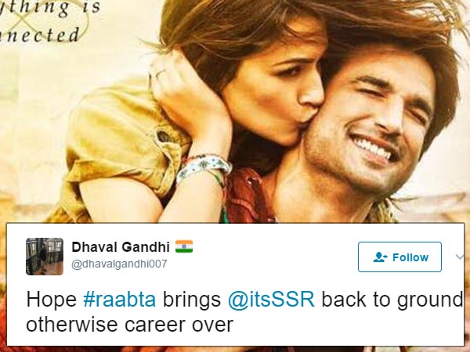Click the add-person icon inside Follow button
The height and width of the screenshot is (352, 470).
click(381, 257)
